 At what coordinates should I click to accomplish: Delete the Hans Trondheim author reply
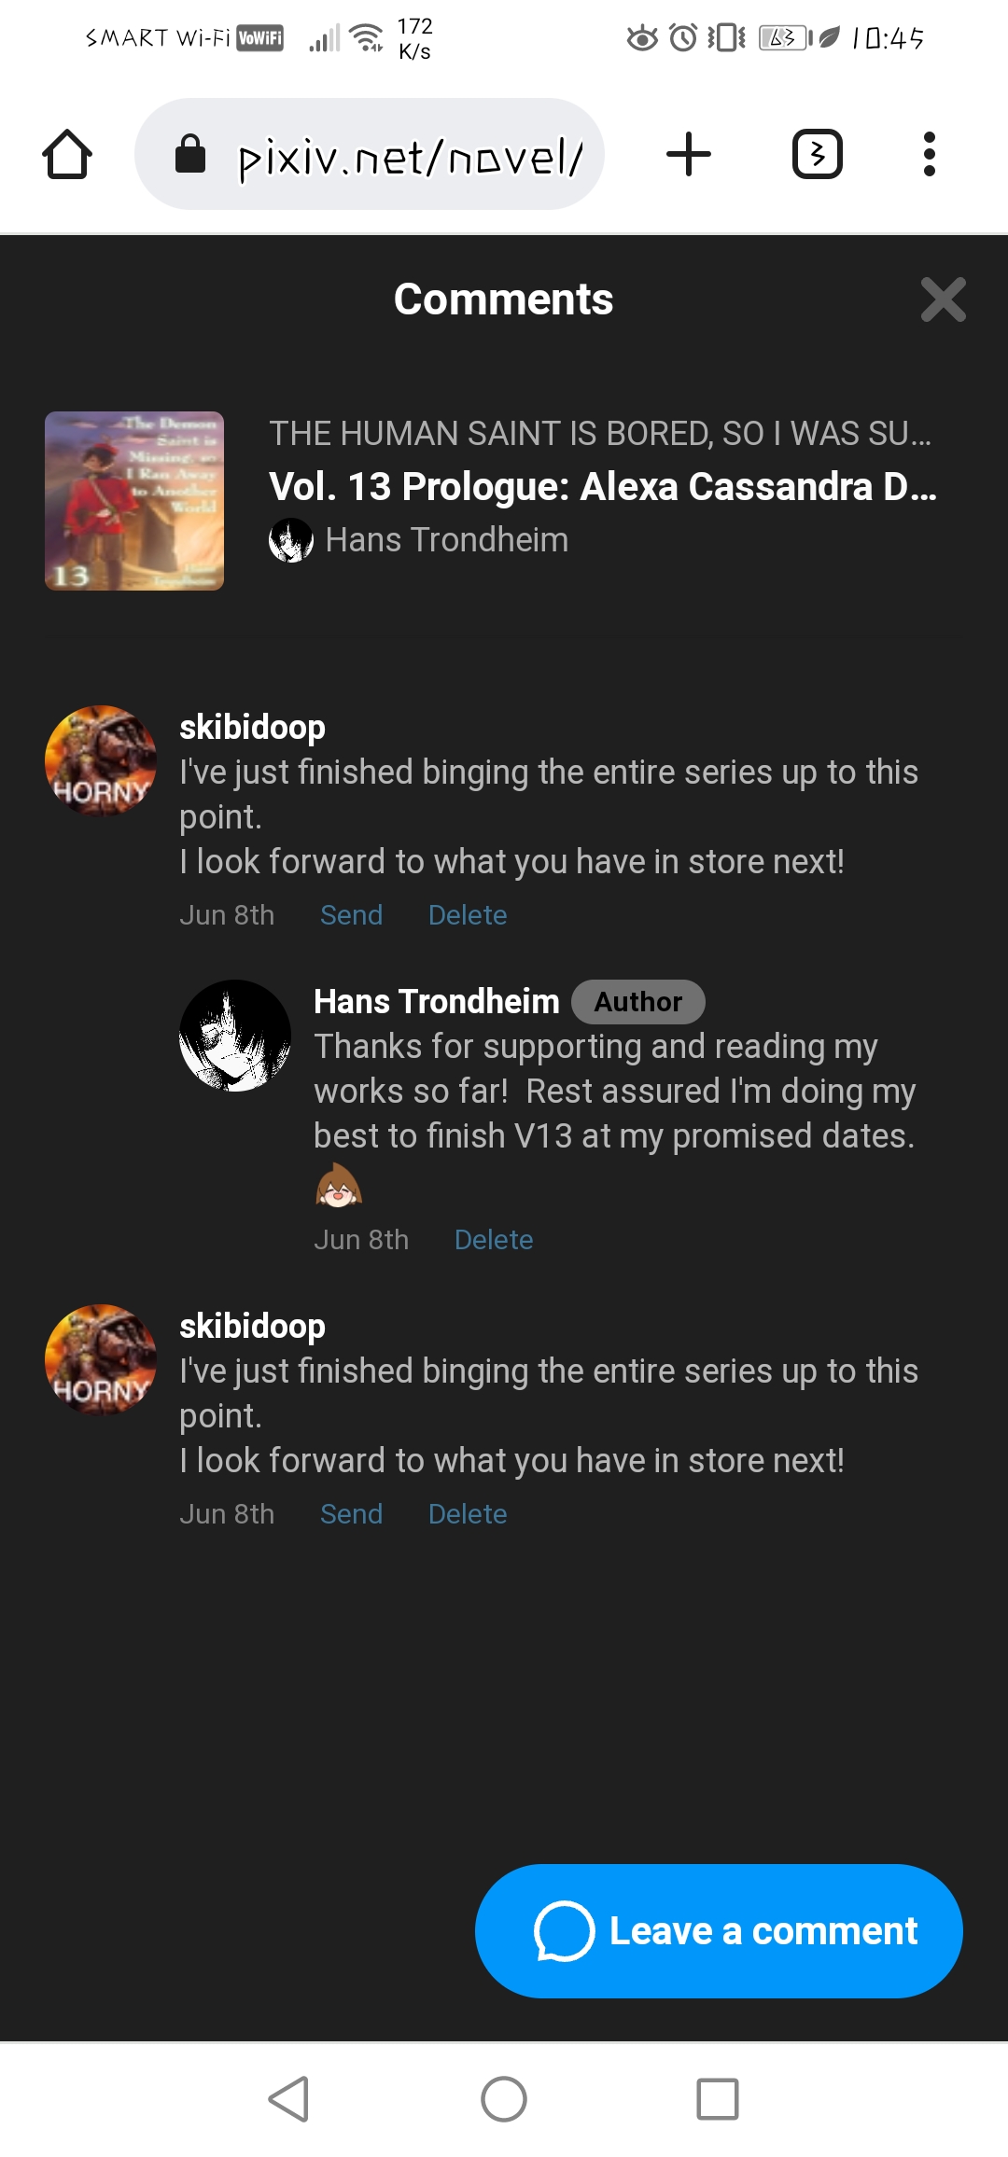494,1240
